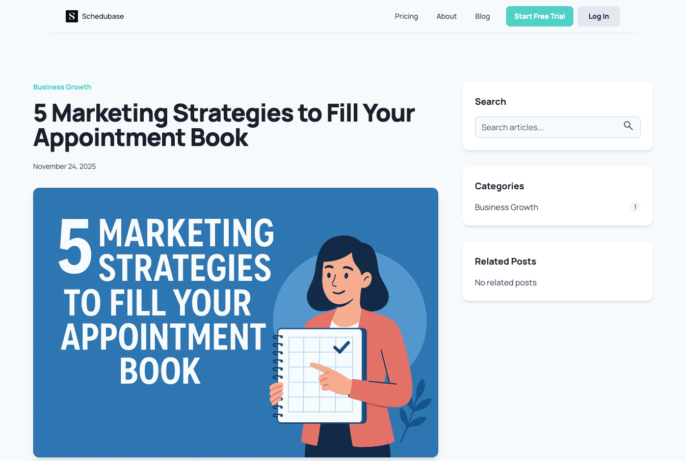The width and height of the screenshot is (686, 461).
Task: Click the Start Free Trial button
Action: 540,16
